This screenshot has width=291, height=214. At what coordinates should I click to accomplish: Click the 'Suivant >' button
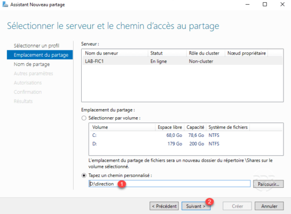click(196, 206)
